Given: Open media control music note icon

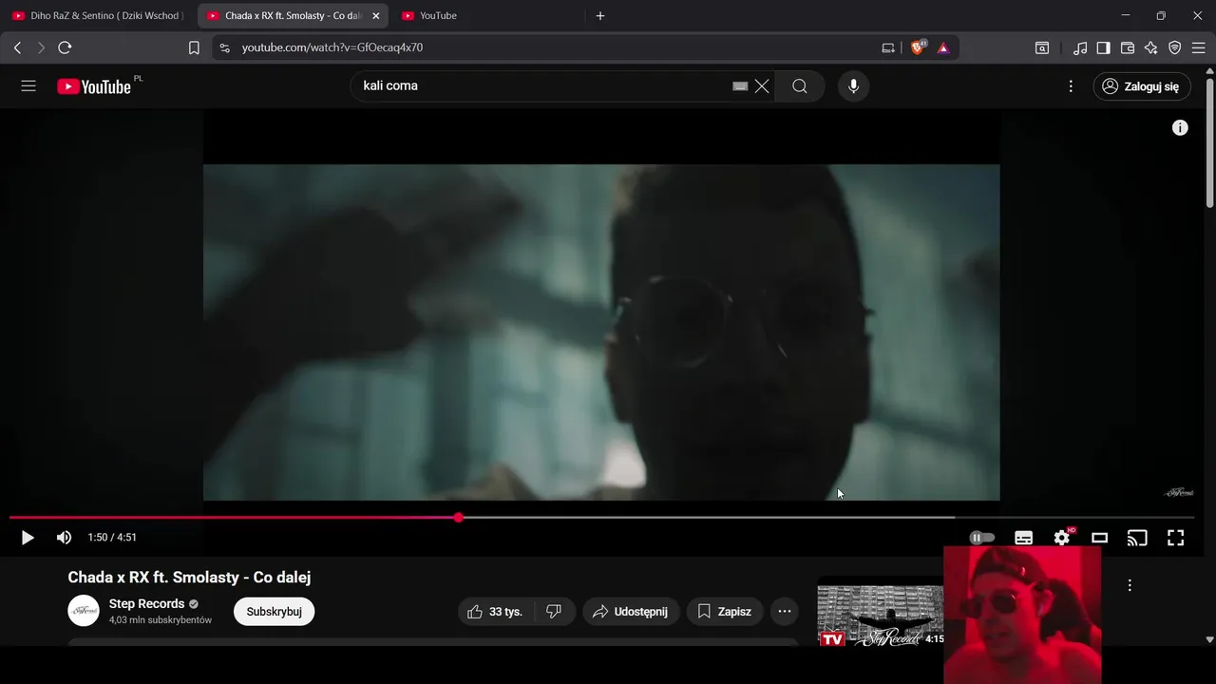Looking at the screenshot, I should pos(1080,47).
